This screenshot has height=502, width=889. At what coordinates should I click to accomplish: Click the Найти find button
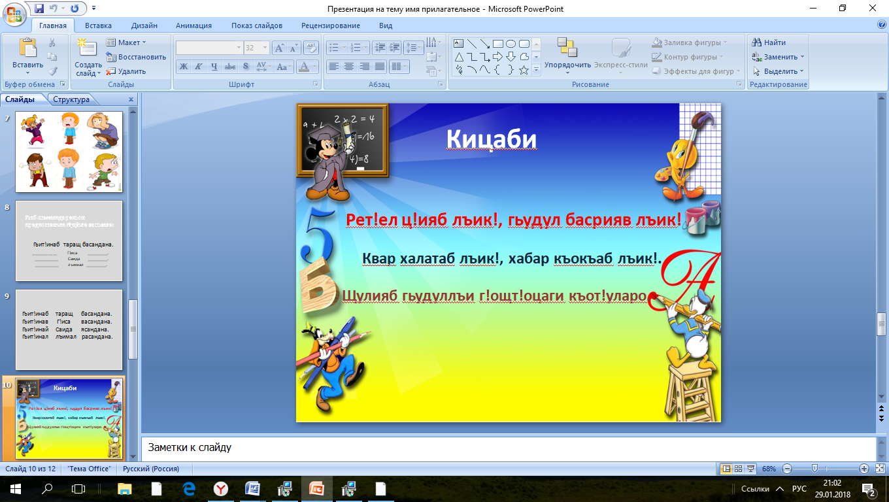tap(769, 42)
